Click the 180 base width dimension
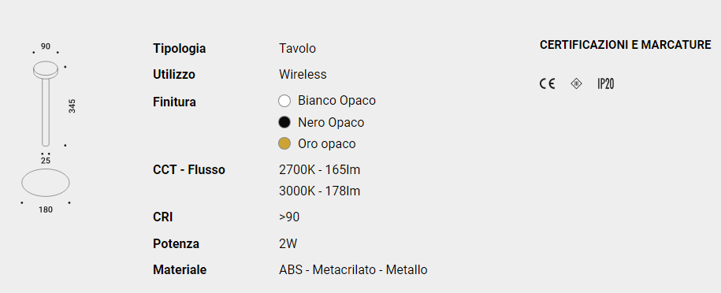The height and width of the screenshot is (293, 721). pyautogui.click(x=46, y=210)
